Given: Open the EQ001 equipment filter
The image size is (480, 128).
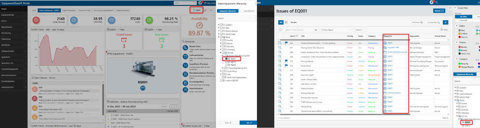Looking at the screenshot, I should (197, 10).
